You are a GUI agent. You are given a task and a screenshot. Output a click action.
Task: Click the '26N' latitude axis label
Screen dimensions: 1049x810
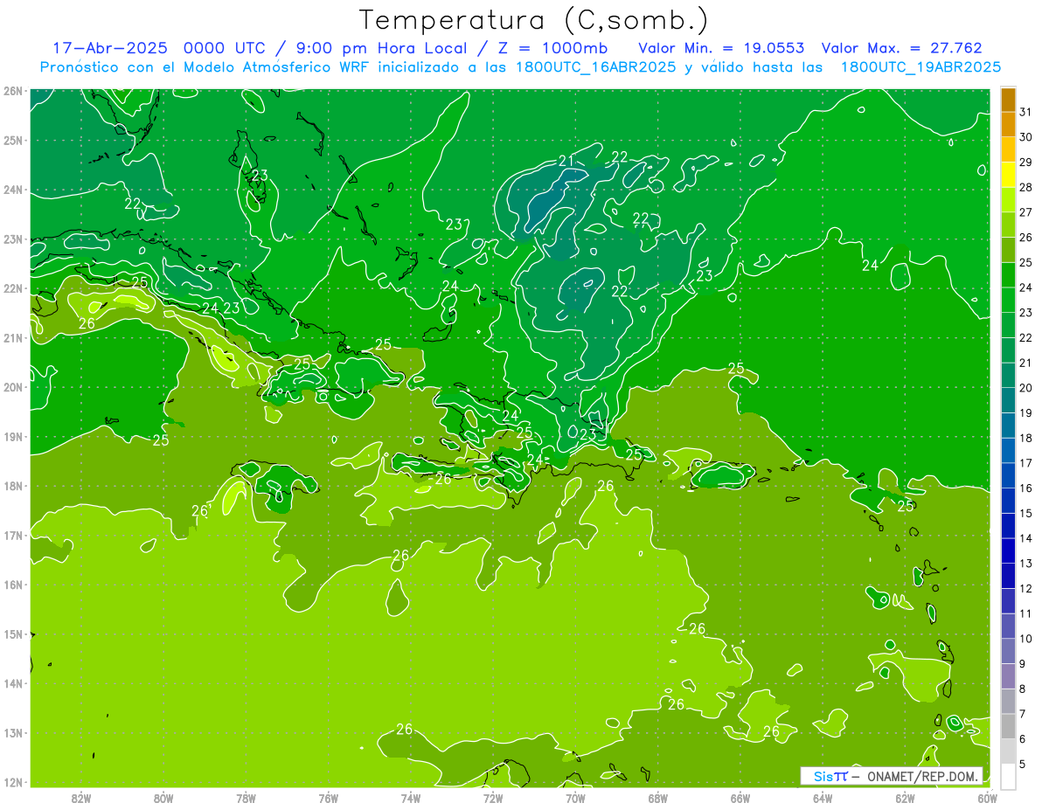(x=13, y=91)
